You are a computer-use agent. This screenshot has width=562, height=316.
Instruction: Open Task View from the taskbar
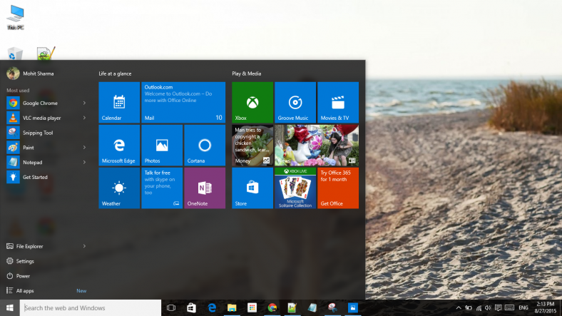click(171, 307)
